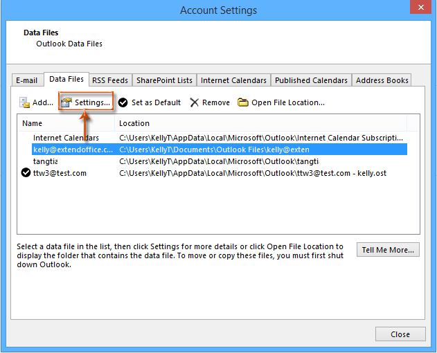Switch to the E-mail tab

click(x=28, y=80)
